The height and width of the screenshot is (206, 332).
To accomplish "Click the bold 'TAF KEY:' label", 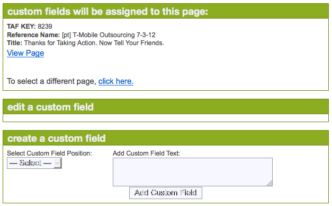I will (x=21, y=27).
